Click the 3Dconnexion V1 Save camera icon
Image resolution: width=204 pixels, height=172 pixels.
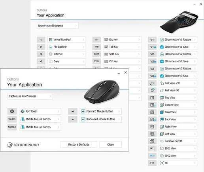tap(162, 47)
